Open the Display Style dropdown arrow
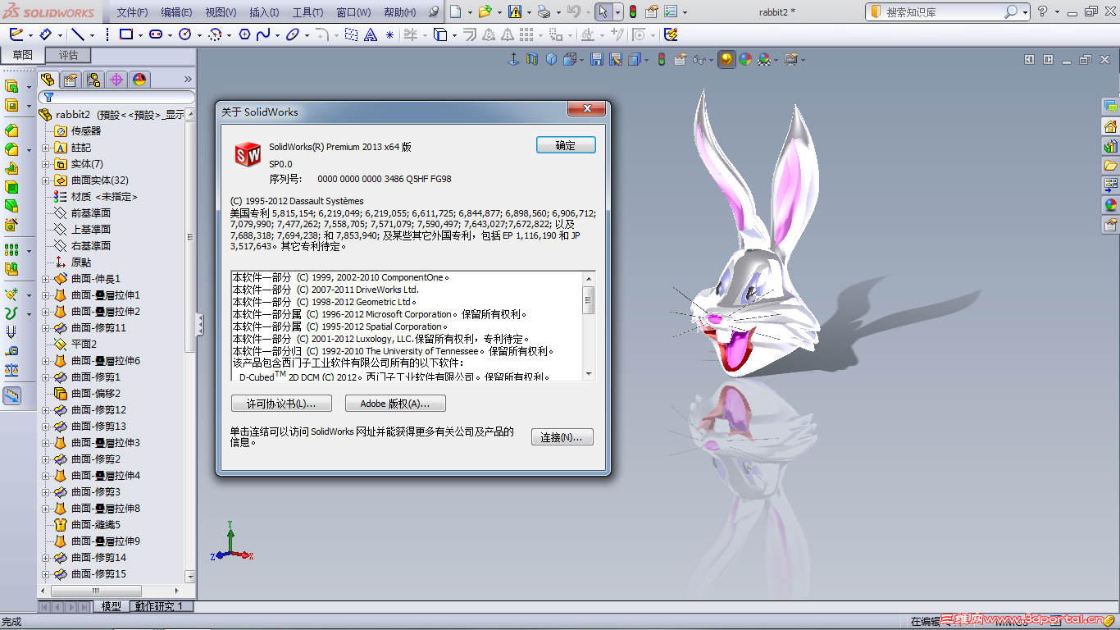 point(646,61)
